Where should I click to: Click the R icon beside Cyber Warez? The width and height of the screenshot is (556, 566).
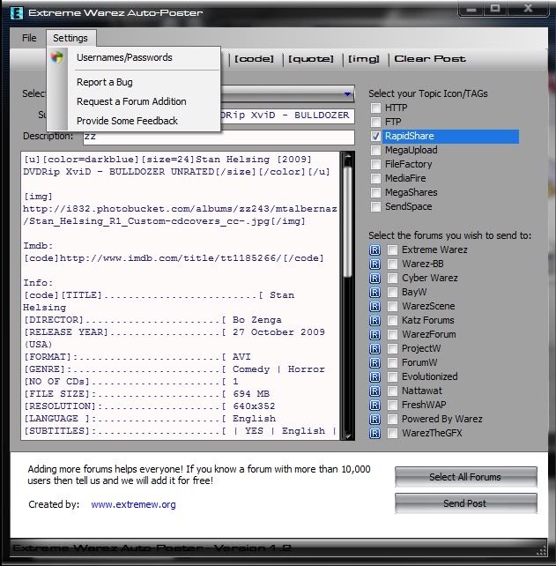coord(374,278)
